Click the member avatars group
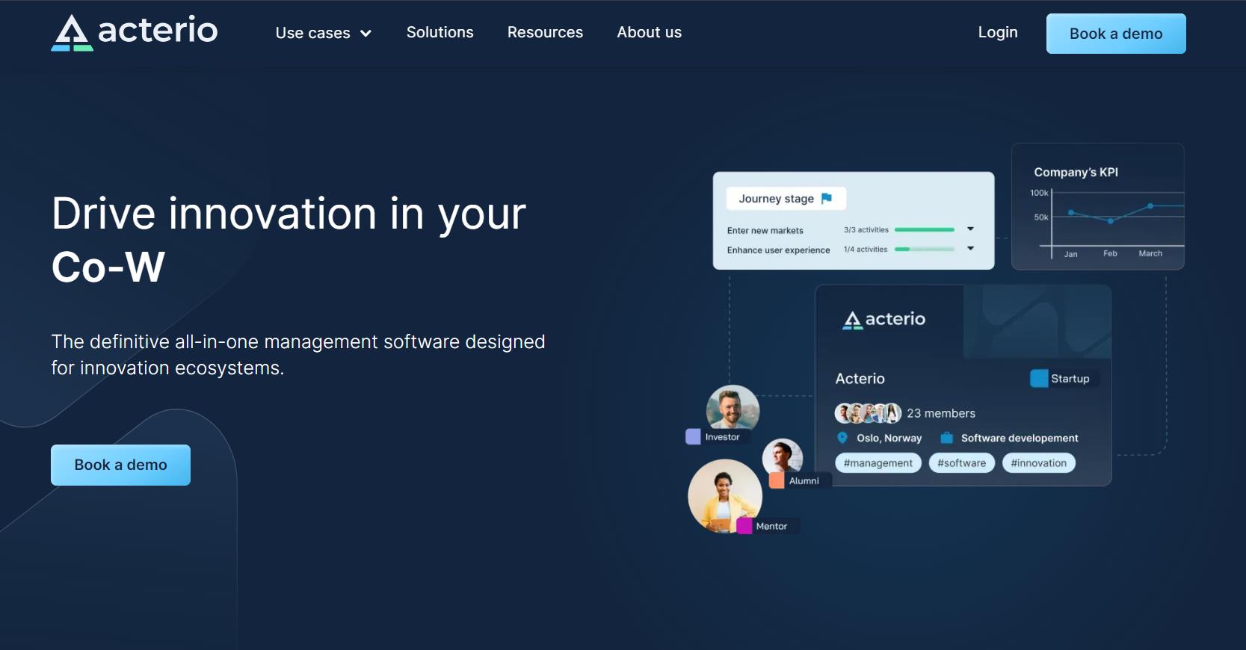Image resolution: width=1246 pixels, height=650 pixels. click(x=868, y=413)
